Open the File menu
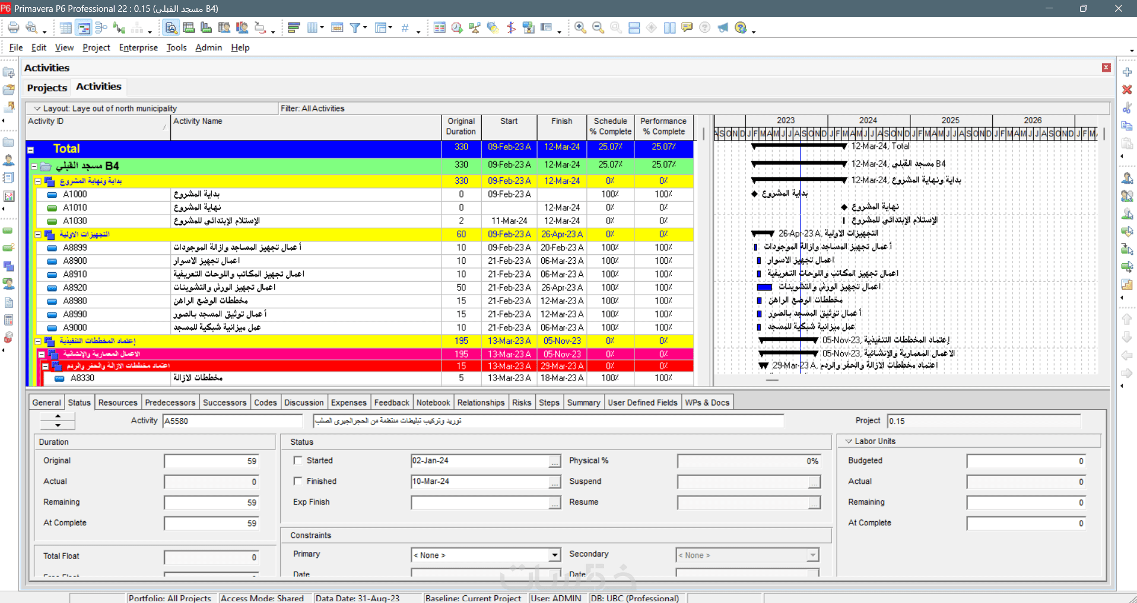This screenshot has height=603, width=1137. coord(16,47)
